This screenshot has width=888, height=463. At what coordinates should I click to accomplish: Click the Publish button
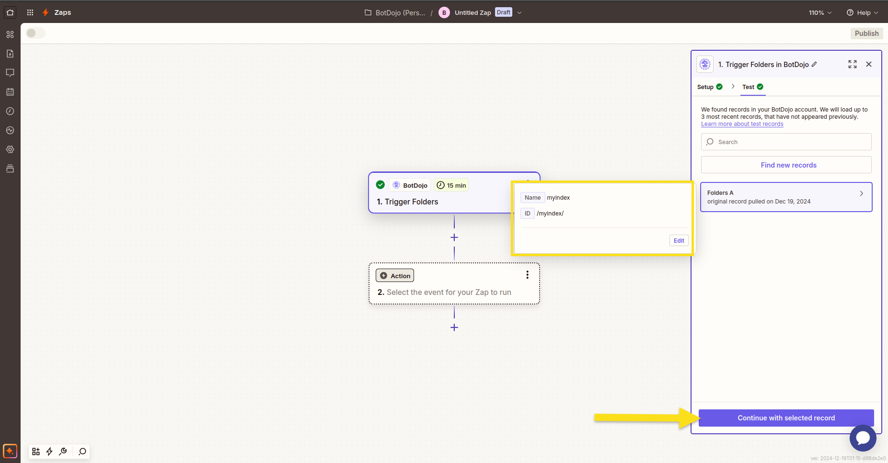[x=866, y=34]
